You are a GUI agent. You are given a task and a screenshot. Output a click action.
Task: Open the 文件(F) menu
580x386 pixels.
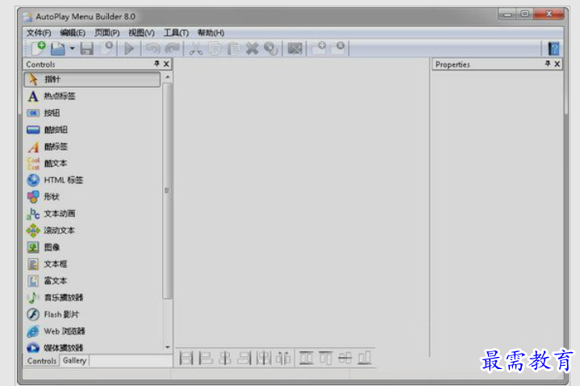(39, 33)
